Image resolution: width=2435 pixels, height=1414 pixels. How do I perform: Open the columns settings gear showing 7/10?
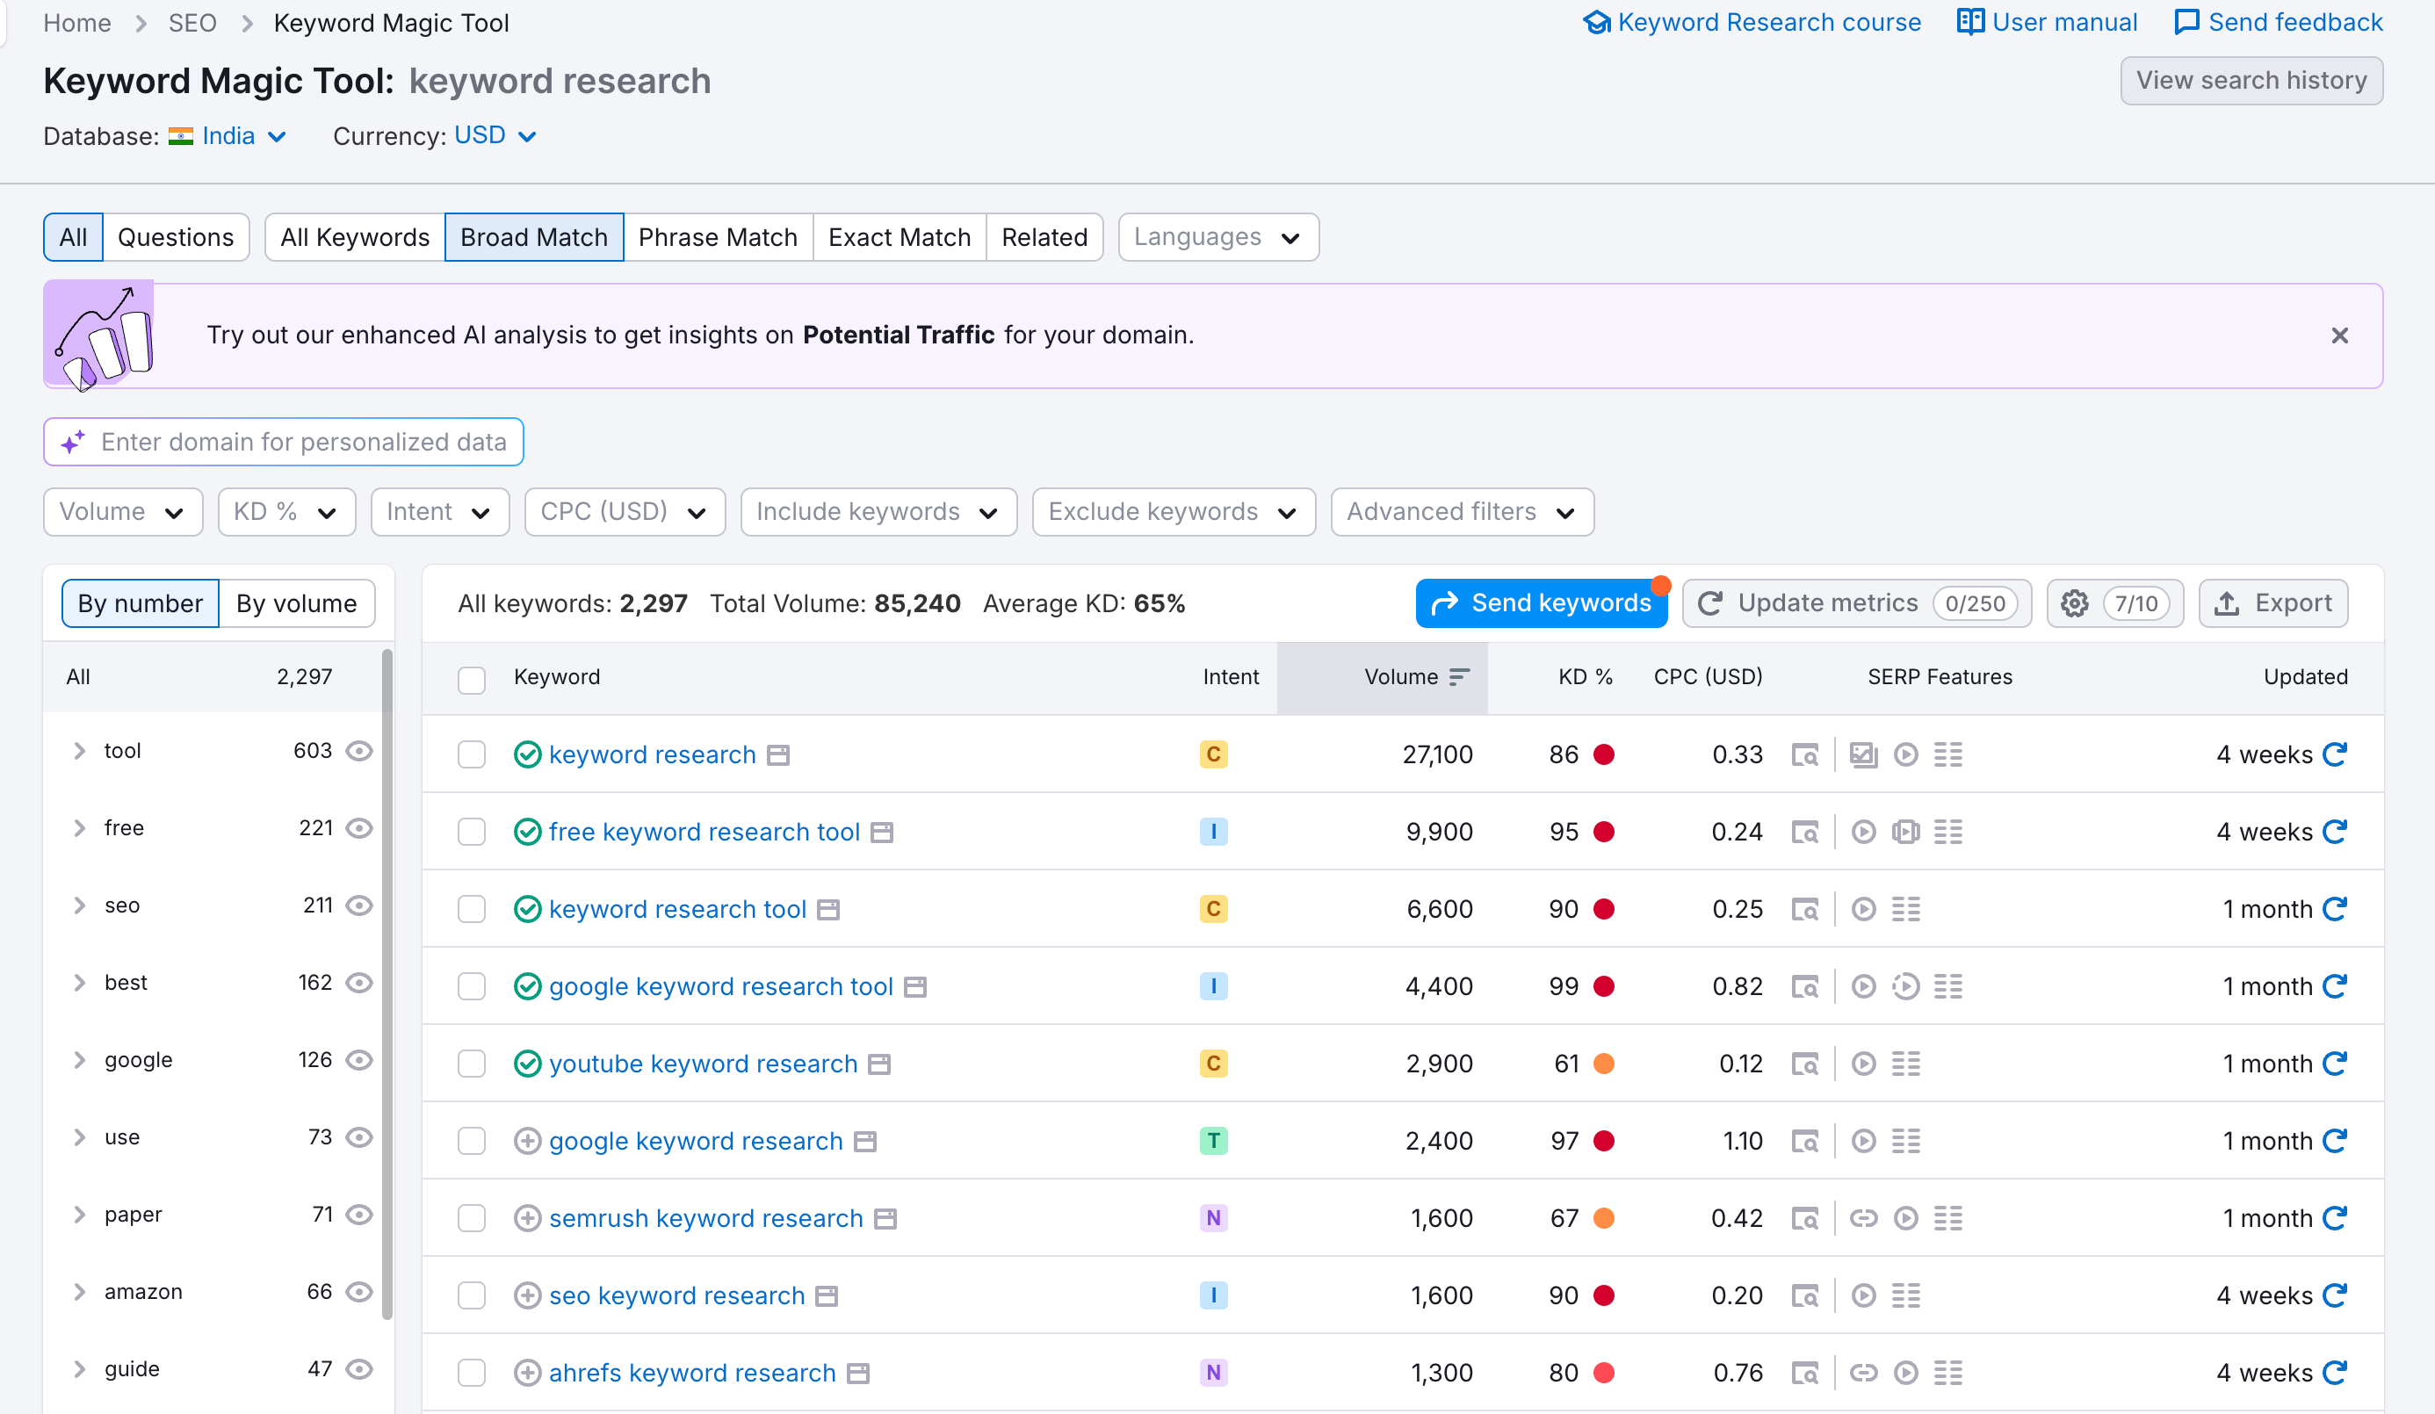point(2074,602)
